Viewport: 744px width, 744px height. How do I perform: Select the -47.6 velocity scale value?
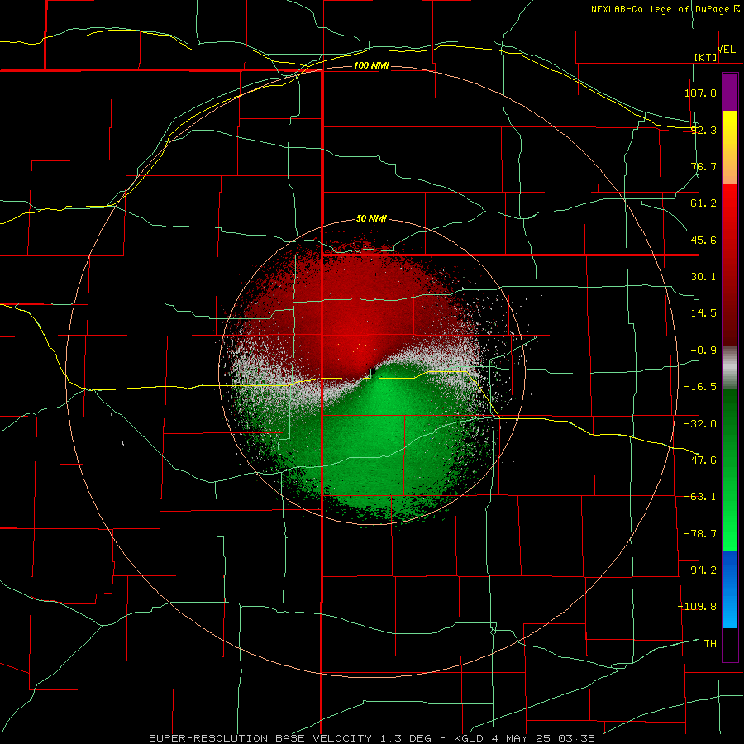(700, 460)
